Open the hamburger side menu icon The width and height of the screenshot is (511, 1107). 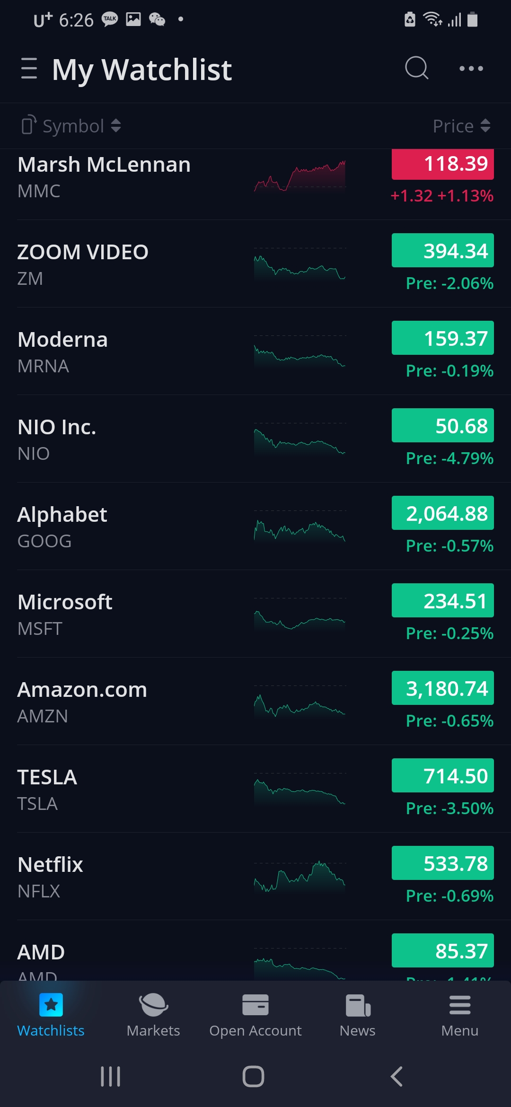tap(29, 69)
